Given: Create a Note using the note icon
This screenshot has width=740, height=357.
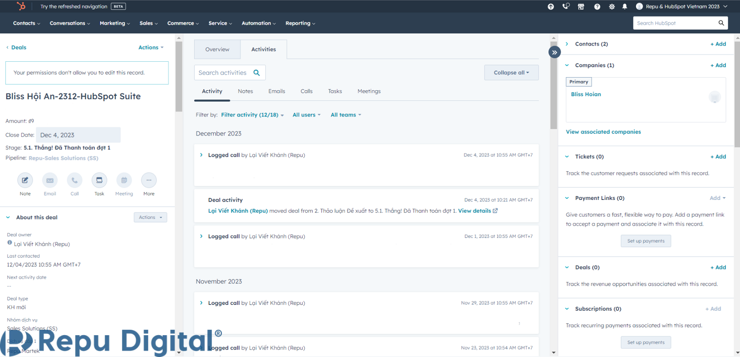Looking at the screenshot, I should click(x=25, y=180).
